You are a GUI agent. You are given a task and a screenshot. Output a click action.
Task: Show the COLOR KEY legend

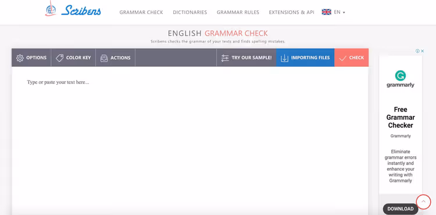(x=78, y=58)
